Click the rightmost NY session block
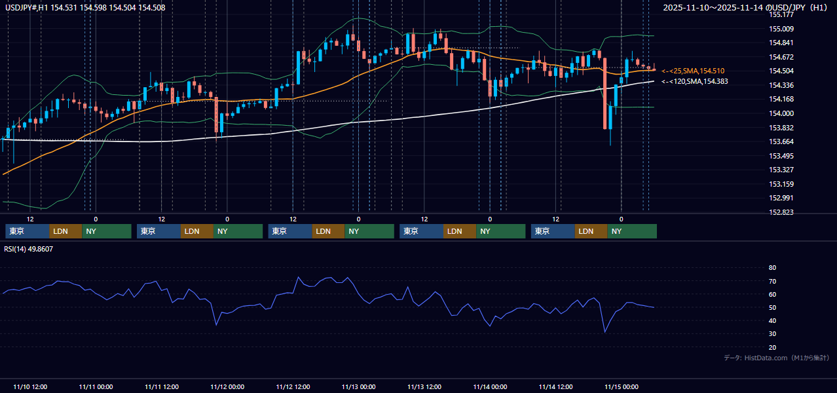The image size is (837, 393). 633,231
